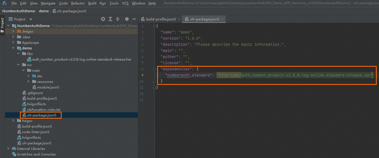
Task: Click the "license" key on line 7
Action: click(170, 63)
